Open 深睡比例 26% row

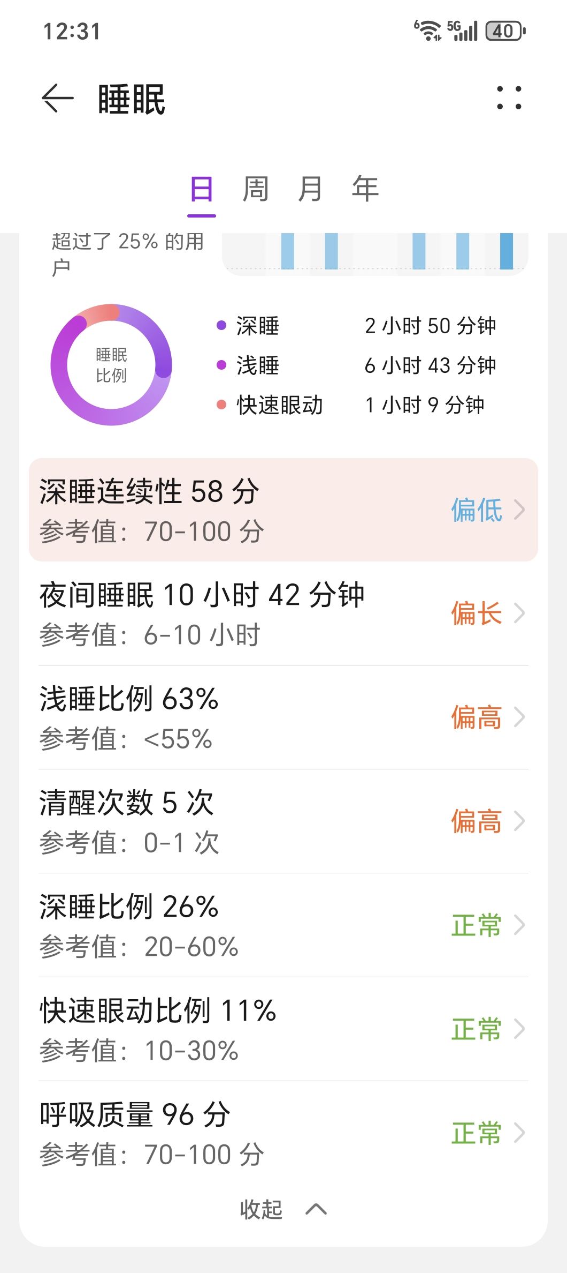pos(283,925)
